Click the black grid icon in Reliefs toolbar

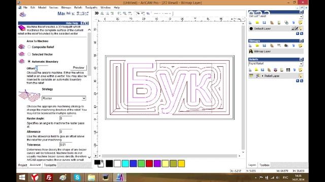tap(288, 70)
